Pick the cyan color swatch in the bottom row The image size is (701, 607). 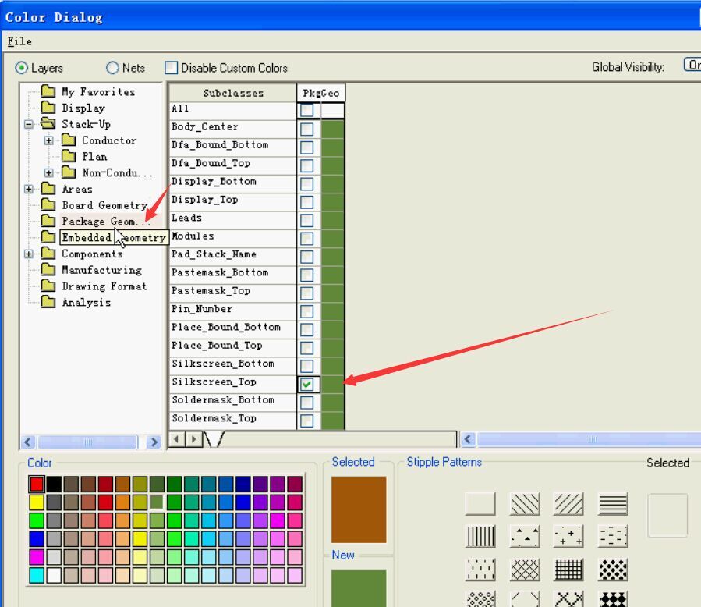[x=37, y=575]
